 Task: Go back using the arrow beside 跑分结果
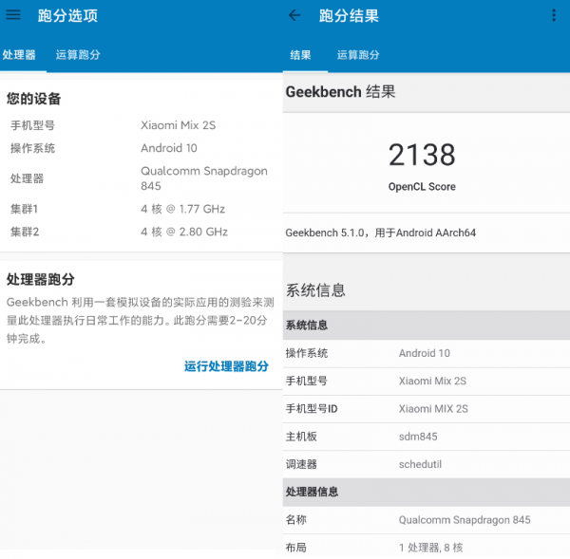[x=294, y=15]
